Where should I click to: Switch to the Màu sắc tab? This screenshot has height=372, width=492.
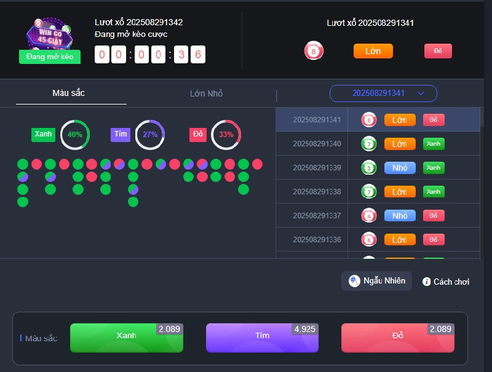click(x=68, y=93)
